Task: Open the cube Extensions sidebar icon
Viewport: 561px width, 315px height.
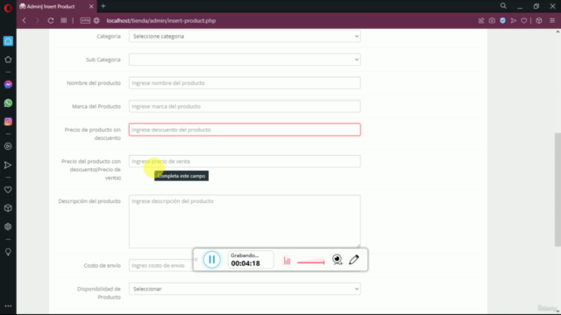Action: point(8,208)
